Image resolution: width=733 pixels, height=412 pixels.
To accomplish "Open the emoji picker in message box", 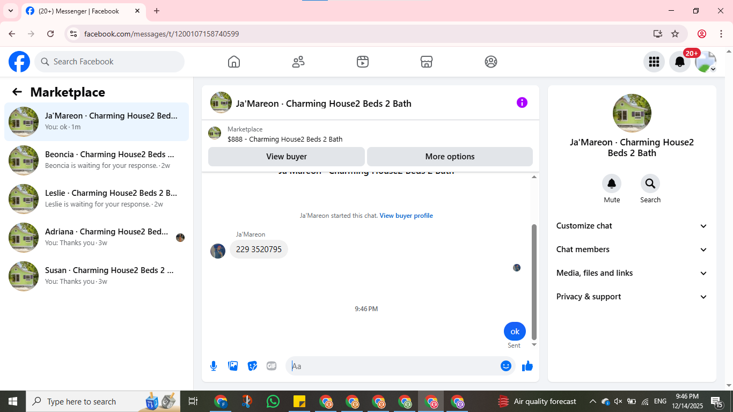I will (506, 366).
